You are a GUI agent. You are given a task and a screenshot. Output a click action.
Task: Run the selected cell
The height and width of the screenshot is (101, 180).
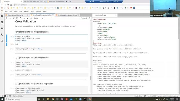[x=24, y=18]
